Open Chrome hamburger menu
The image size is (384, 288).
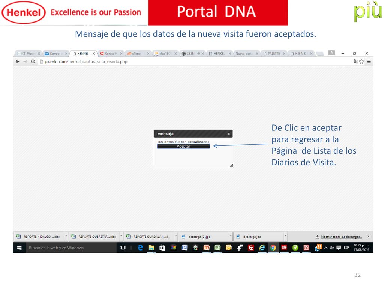[369, 61]
